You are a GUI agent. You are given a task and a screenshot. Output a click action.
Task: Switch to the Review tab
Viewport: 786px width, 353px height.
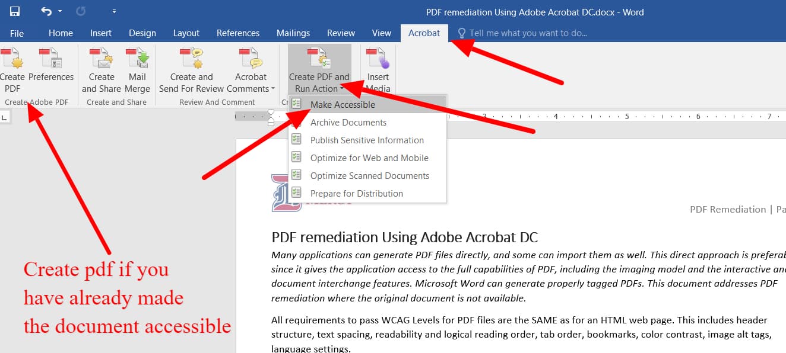point(341,33)
